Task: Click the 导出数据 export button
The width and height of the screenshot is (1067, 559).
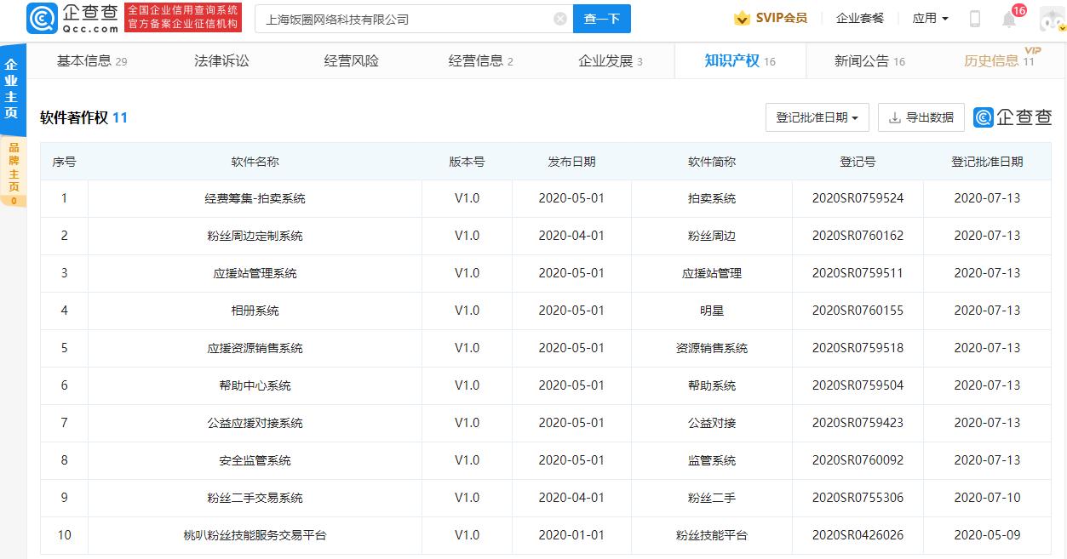Action: [921, 117]
